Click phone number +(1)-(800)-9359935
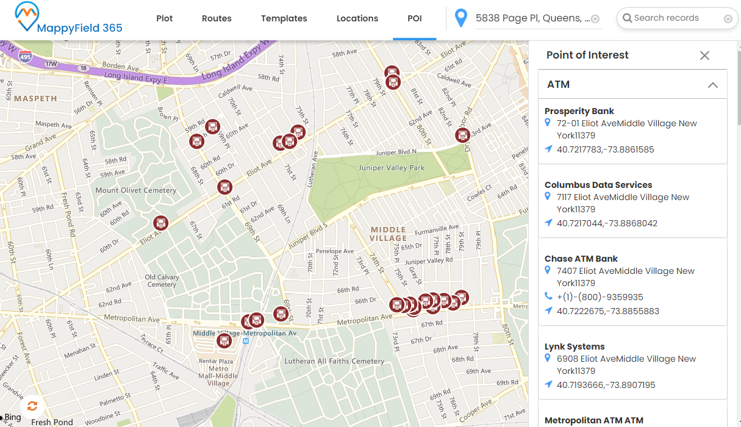 [600, 297]
